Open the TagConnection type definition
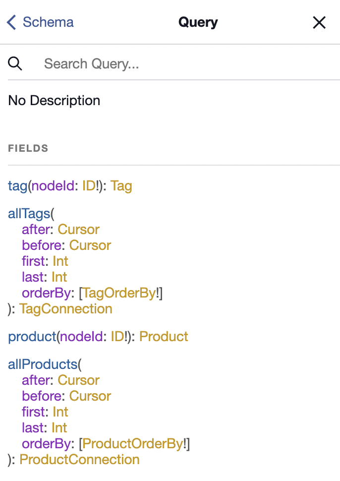Image resolution: width=340 pixels, height=481 pixels. pyautogui.click(x=66, y=308)
